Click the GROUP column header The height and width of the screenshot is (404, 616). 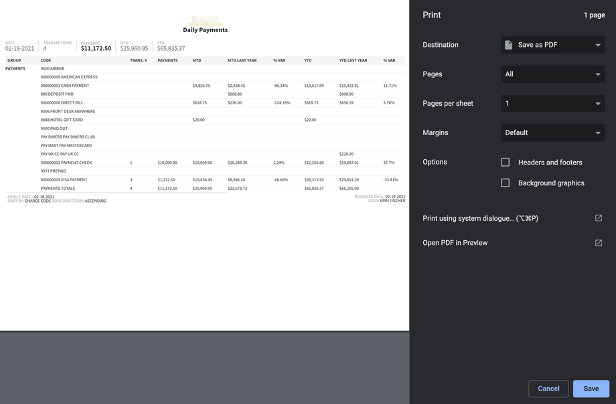point(14,60)
